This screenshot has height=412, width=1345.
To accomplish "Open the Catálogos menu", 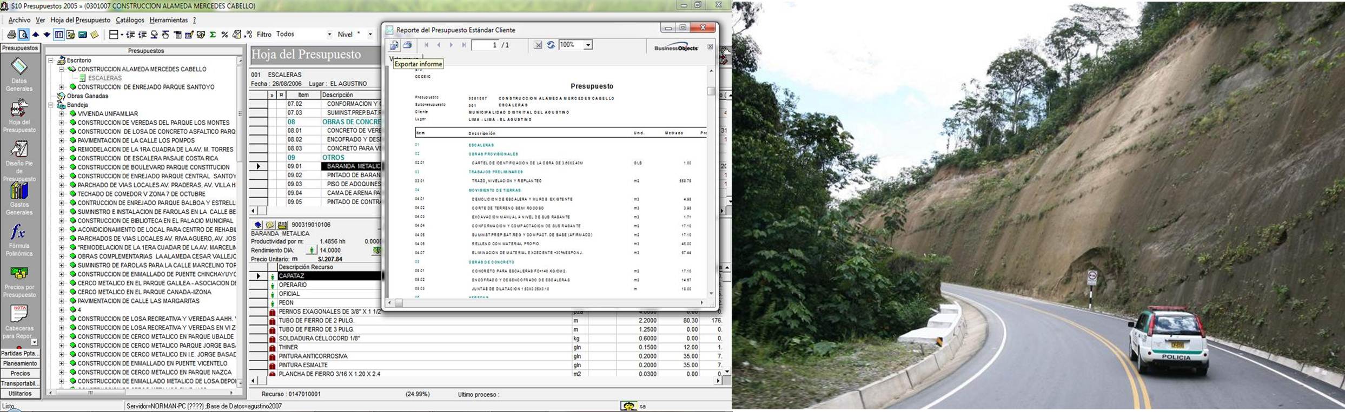I will 130,20.
